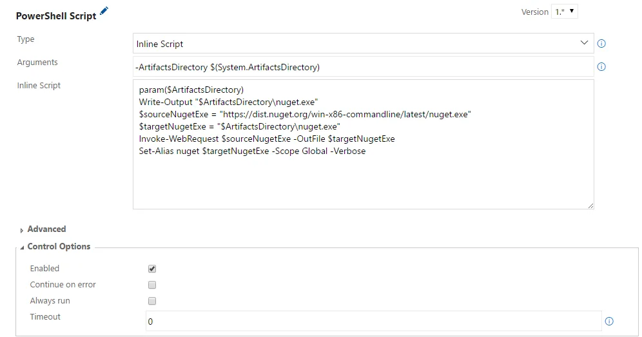
Task: Click the info icon next to Arguments
Action: [601, 66]
